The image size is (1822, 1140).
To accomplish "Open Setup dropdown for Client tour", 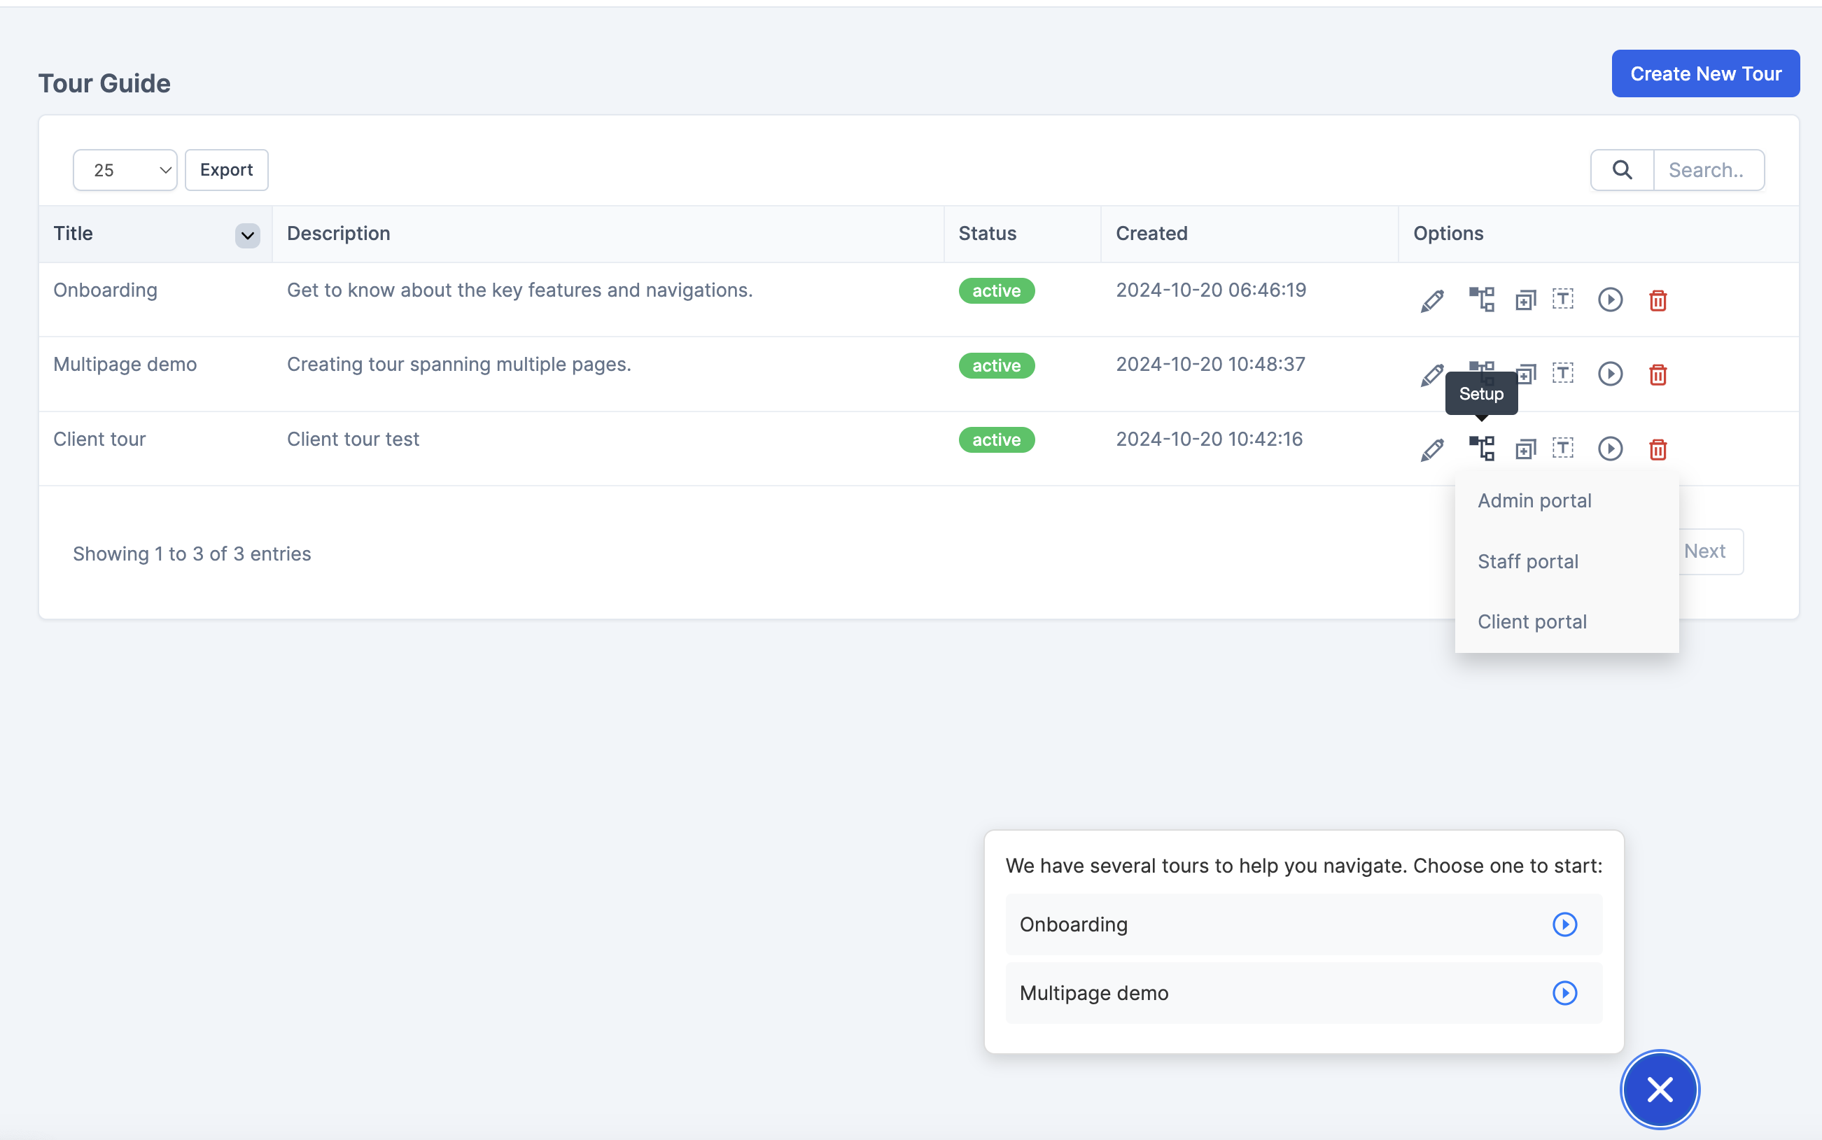I will tap(1481, 449).
